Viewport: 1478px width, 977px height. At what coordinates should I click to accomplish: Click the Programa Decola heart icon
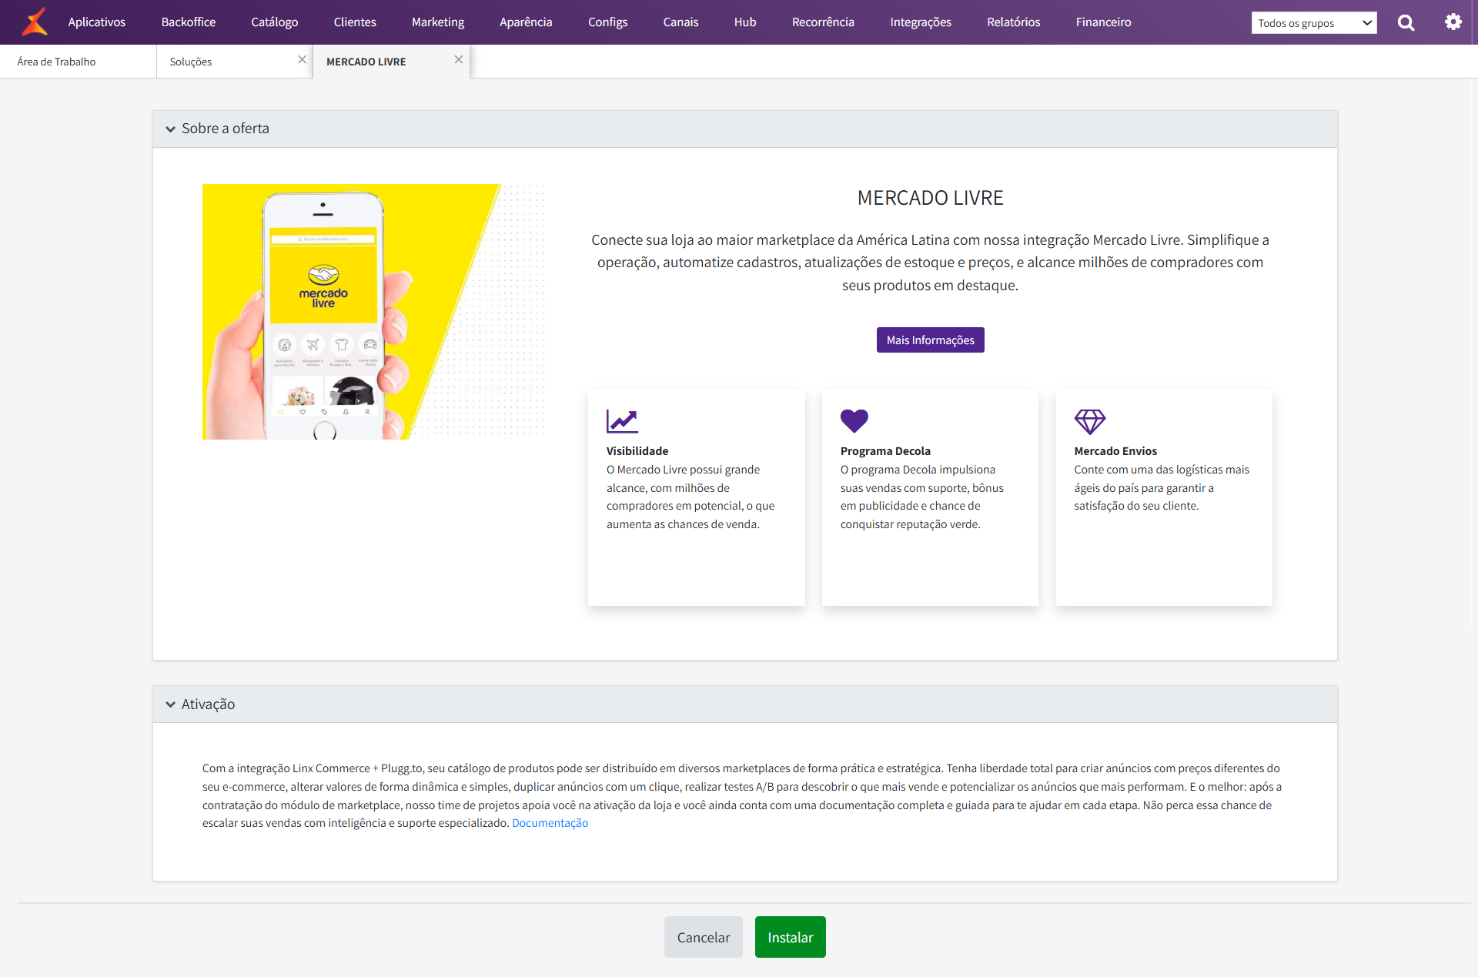click(x=854, y=421)
